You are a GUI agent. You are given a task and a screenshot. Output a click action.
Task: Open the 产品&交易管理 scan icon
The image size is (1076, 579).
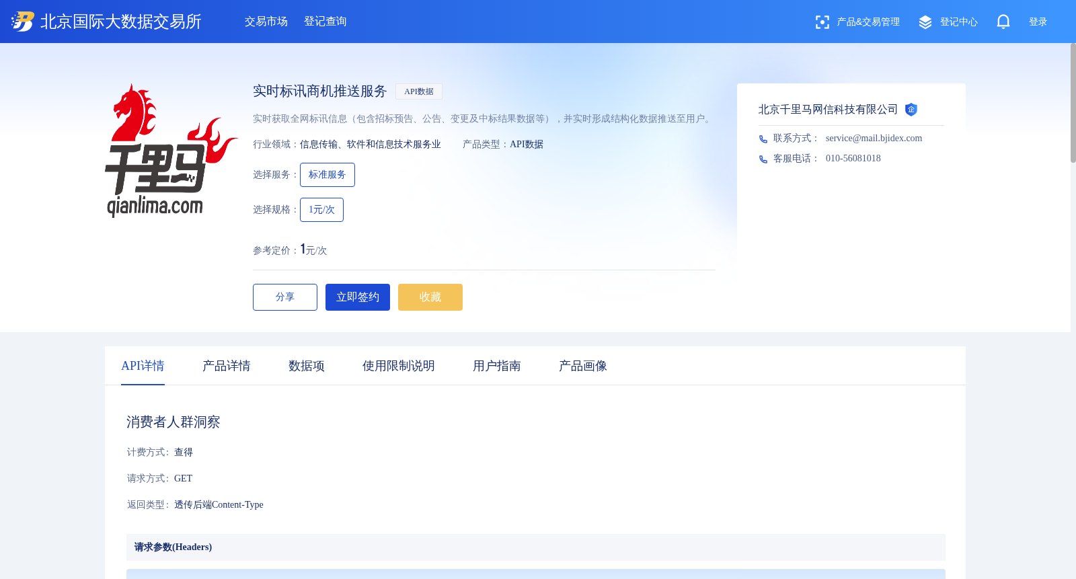[822, 22]
